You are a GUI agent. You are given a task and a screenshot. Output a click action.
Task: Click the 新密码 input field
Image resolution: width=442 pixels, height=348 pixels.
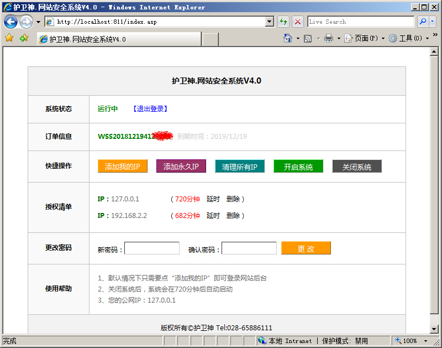[152, 248]
